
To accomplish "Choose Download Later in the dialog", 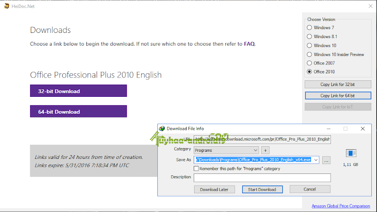I will pos(214,189).
